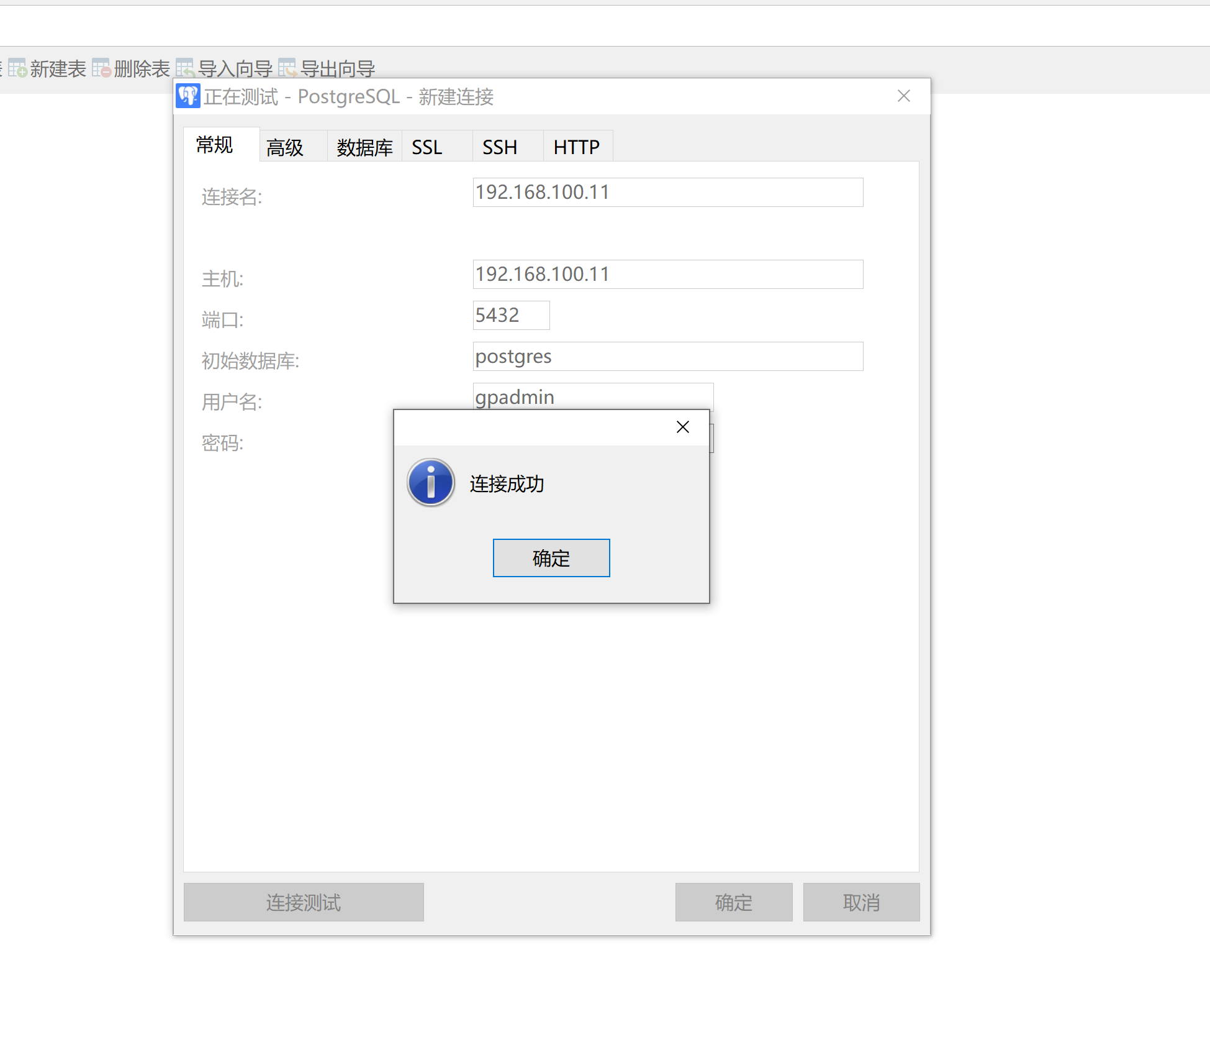Open the Import Wizard (导入向导) icon

186,68
